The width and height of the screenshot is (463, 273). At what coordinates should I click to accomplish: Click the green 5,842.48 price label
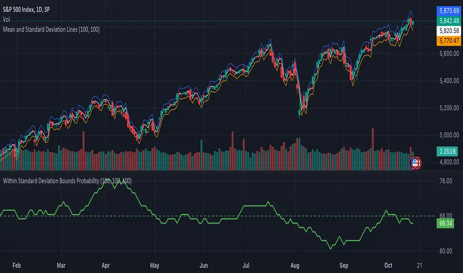point(449,21)
